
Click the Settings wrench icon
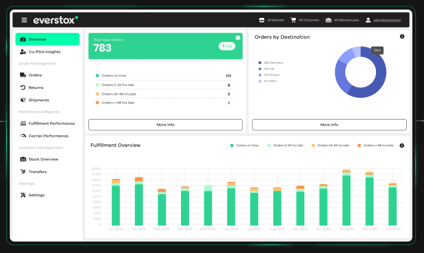[23, 195]
